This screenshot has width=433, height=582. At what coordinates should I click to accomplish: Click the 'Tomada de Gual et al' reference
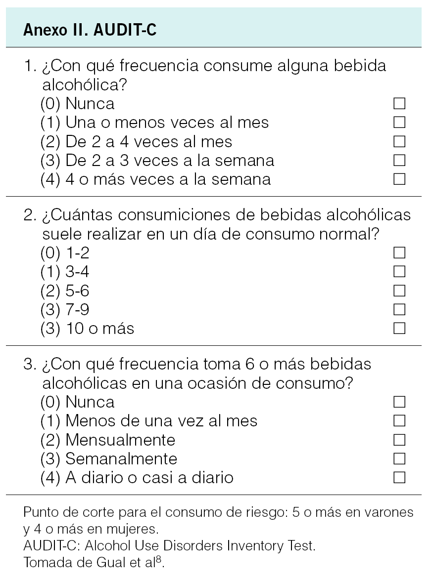(94, 563)
